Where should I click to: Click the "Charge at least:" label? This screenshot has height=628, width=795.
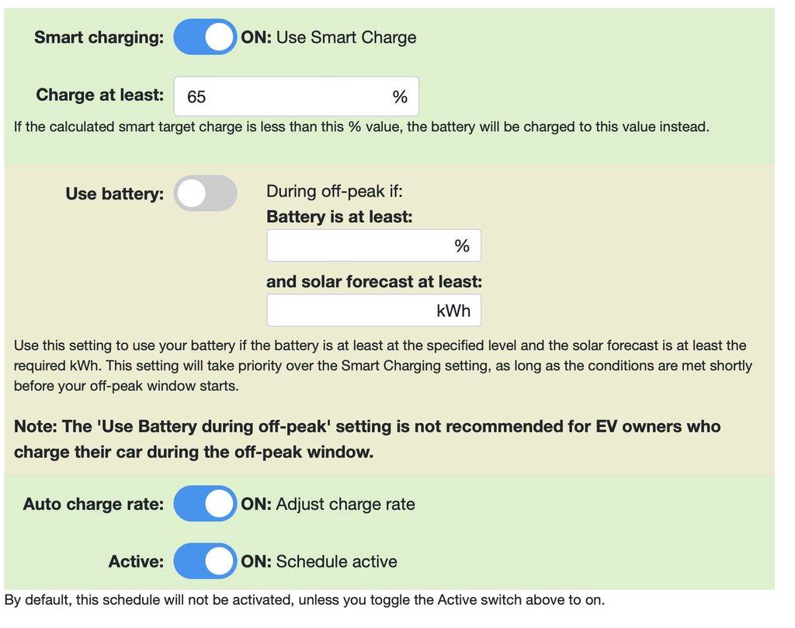[100, 95]
